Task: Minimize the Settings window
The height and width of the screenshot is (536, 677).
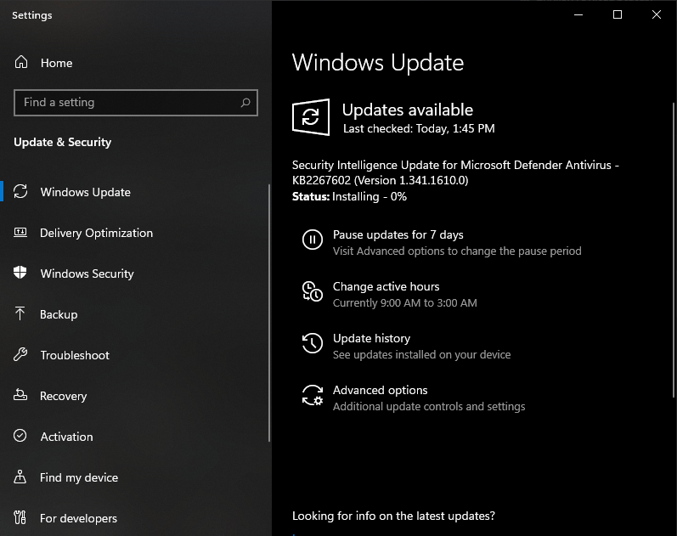Action: click(578, 14)
